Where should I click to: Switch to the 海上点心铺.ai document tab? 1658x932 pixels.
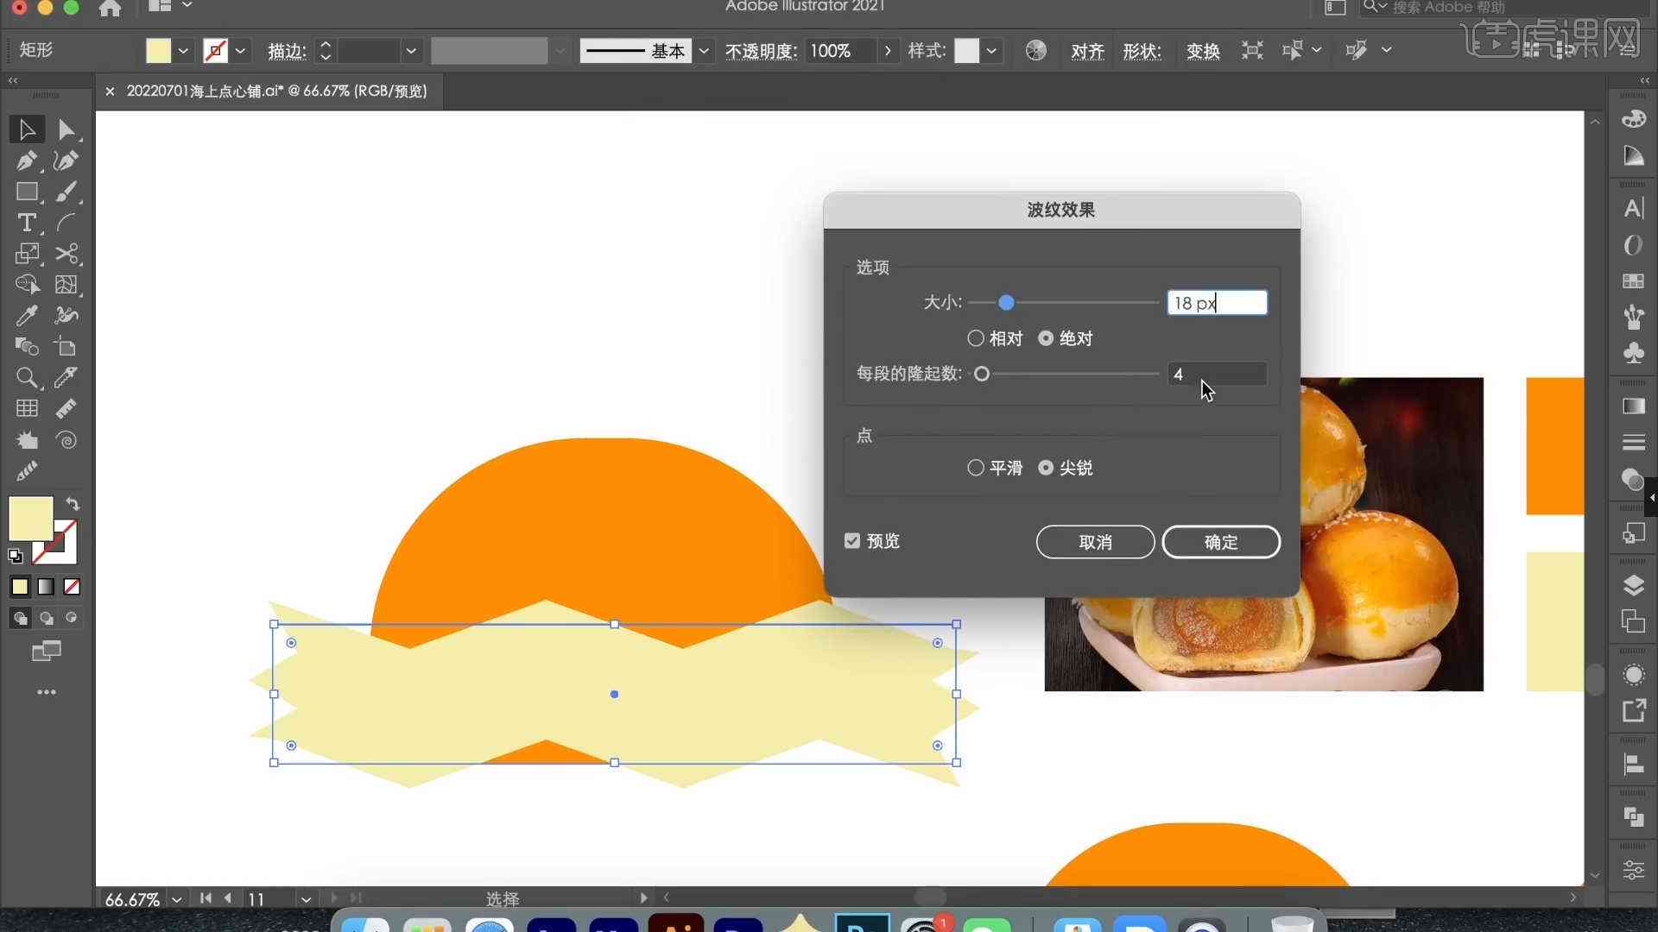coord(276,91)
